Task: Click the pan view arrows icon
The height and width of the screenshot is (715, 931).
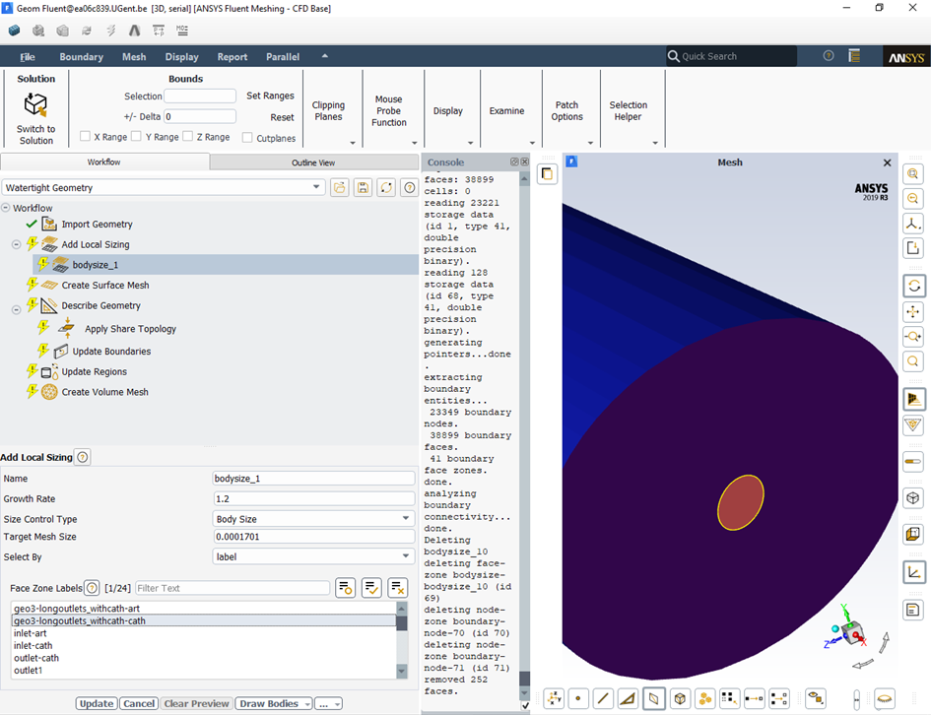Action: (x=912, y=311)
